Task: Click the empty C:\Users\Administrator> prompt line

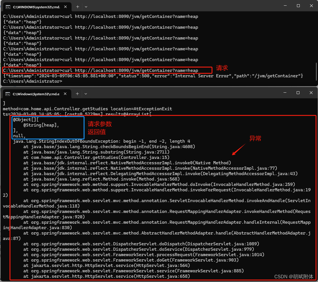Action: tap(32, 81)
